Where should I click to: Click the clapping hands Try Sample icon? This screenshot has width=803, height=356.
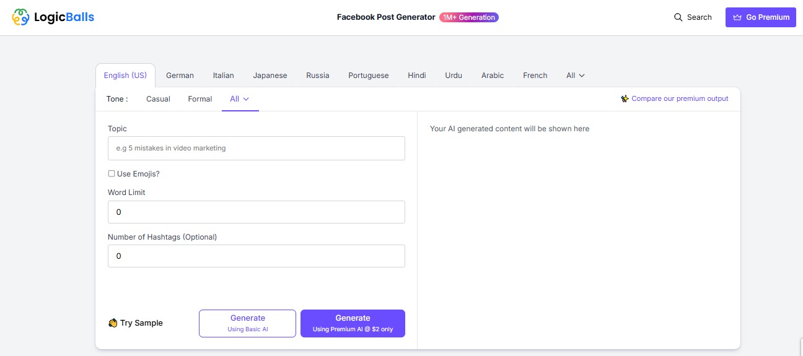[113, 323]
